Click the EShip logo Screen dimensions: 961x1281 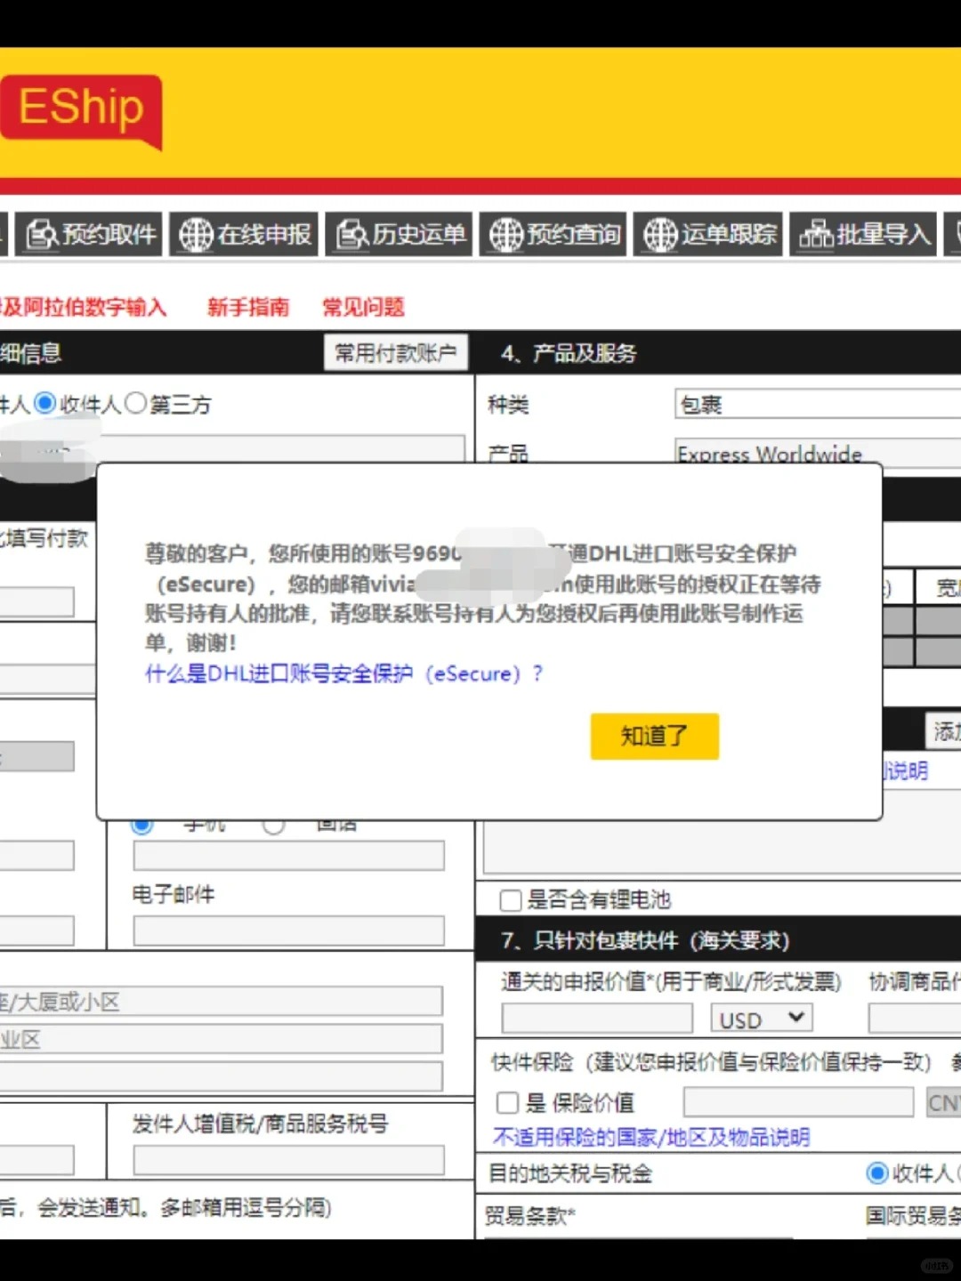[81, 109]
